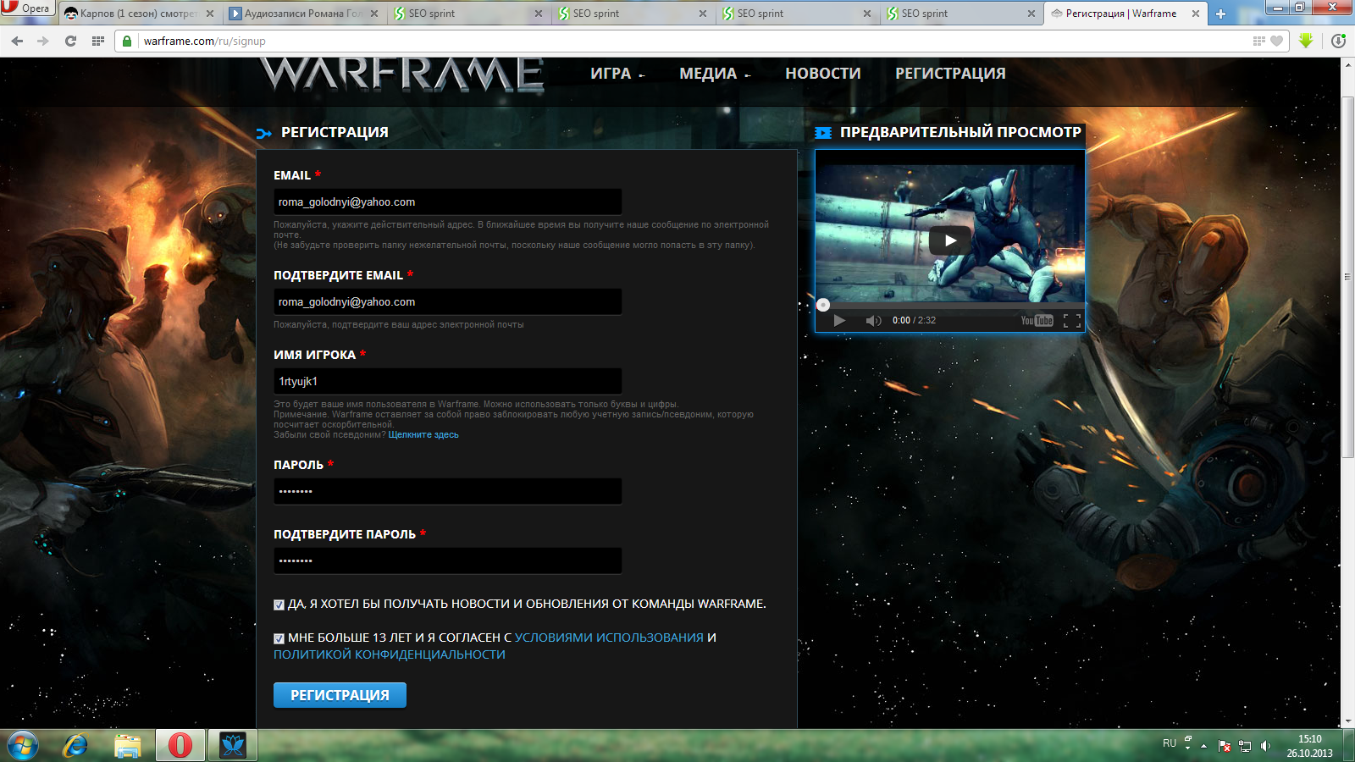Viewport: 1355px width, 762px height.
Task: Close the Карпов (1 сезон) tab
Action: [210, 14]
